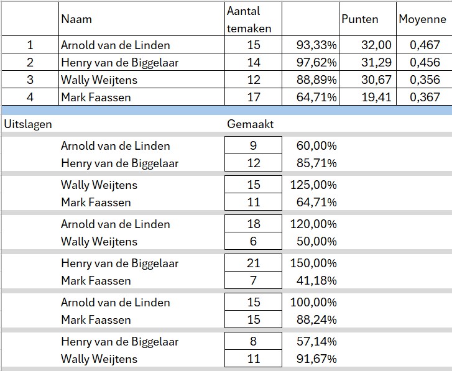Select the Moyenne value 0,356
The width and height of the screenshot is (452, 371).
(x=425, y=80)
